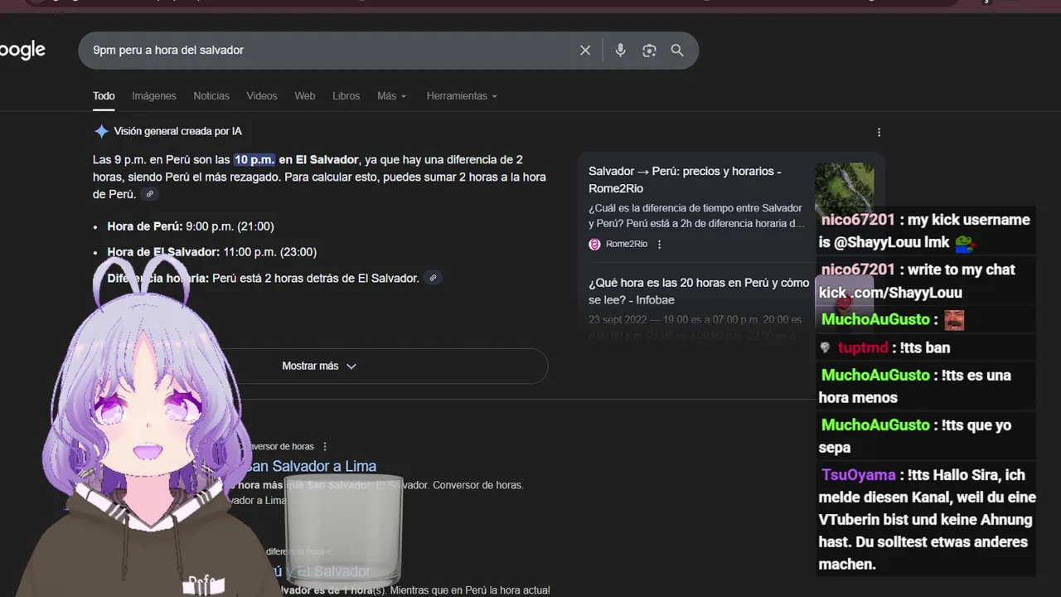Click nico67201 'my kick username' message name
Screen dimensions: 1061x597
(858, 220)
